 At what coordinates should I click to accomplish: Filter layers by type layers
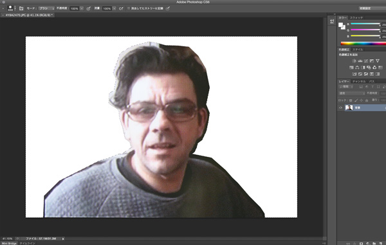point(372,87)
